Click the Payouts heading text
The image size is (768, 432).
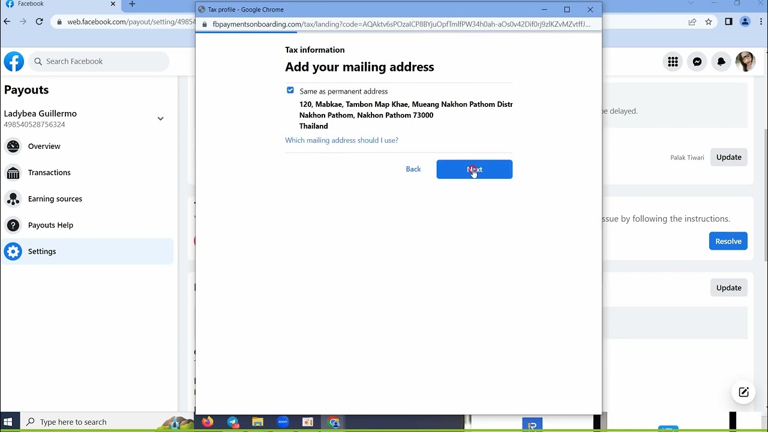coord(26,90)
